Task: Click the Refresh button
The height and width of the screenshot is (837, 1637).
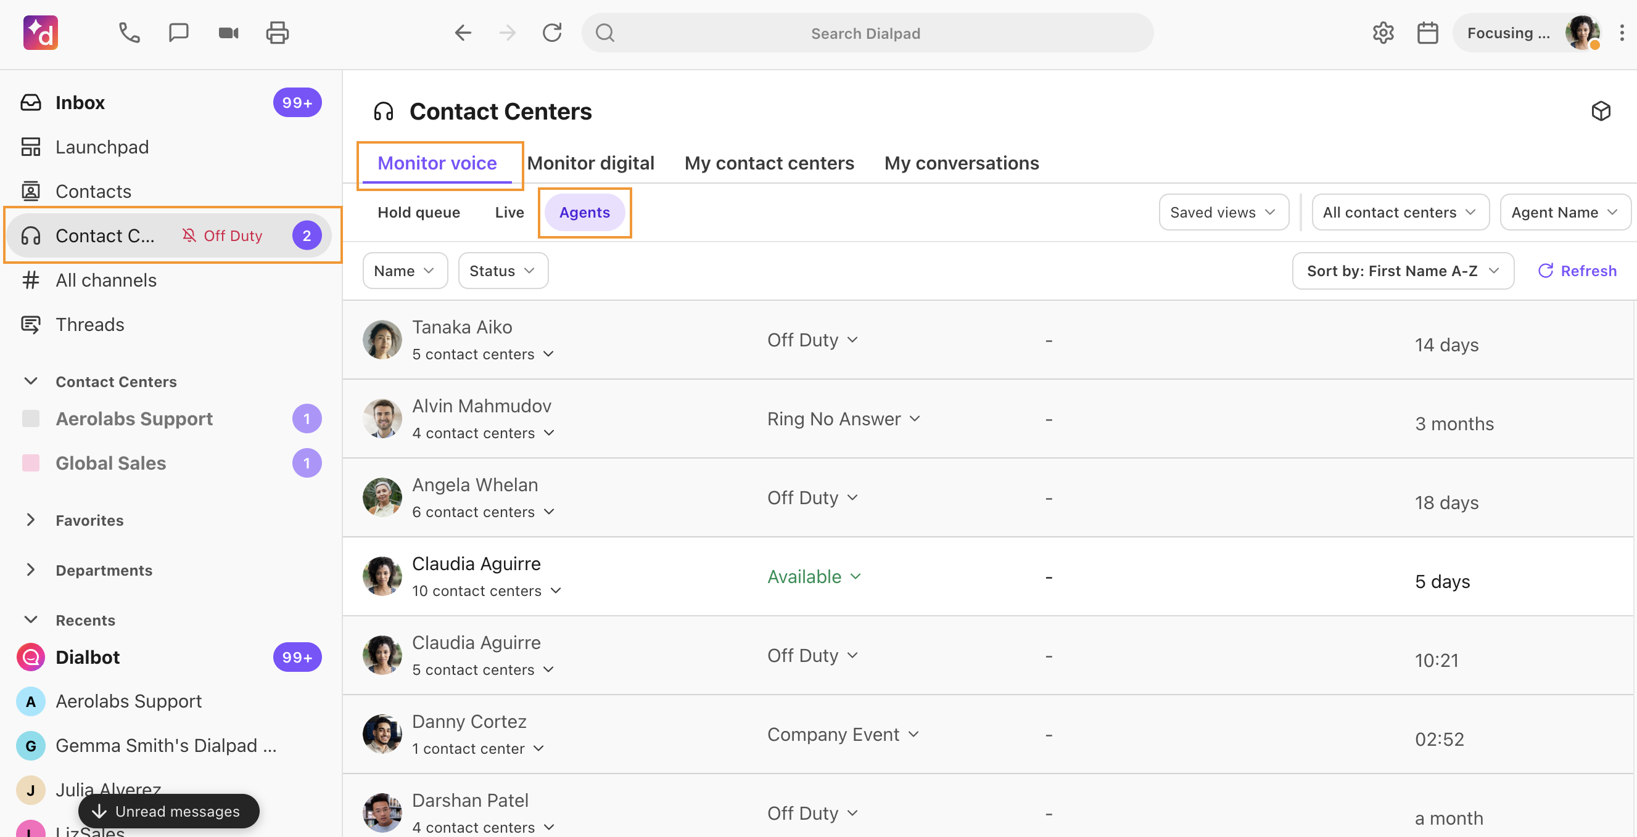Action: pyautogui.click(x=1577, y=271)
